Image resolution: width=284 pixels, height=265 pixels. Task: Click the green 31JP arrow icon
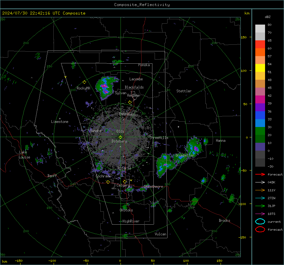pyautogui.click(x=260, y=206)
